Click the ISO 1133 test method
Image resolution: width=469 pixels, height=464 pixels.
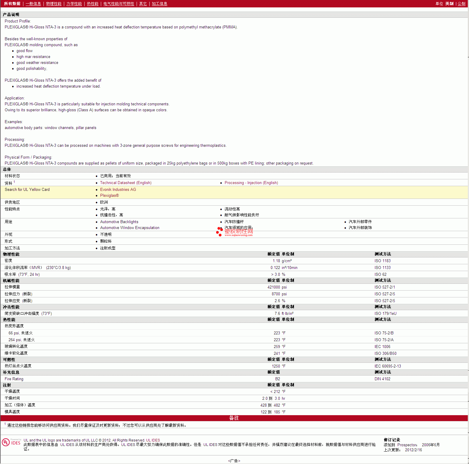click(x=382, y=268)
